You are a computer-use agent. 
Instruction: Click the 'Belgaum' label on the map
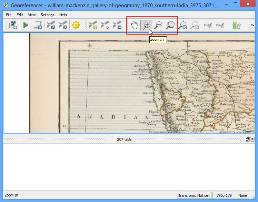pyautogui.click(x=185, y=110)
